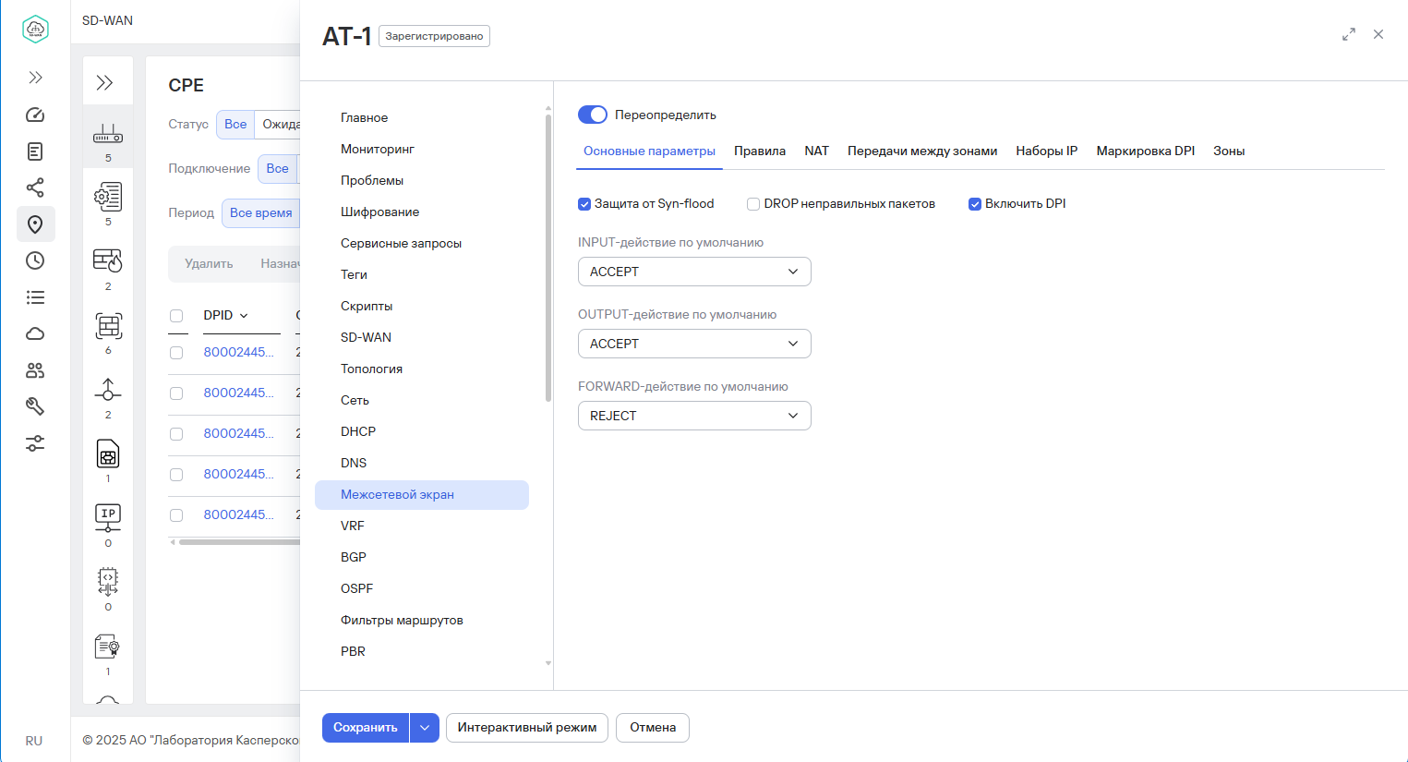The width and height of the screenshot is (1408, 762).
Task: Click the Отмена button
Action: [653, 728]
